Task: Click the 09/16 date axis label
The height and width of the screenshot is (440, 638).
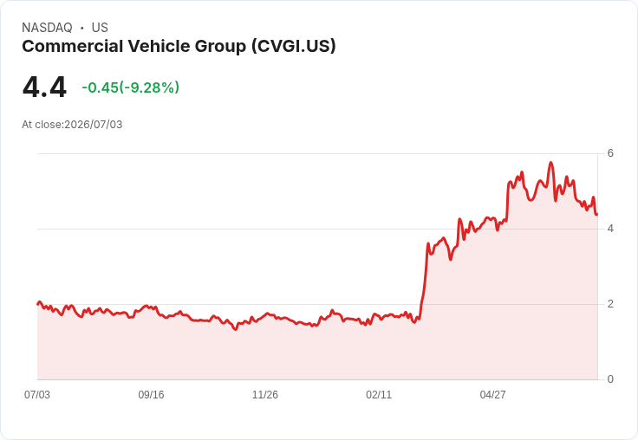Action: (151, 395)
